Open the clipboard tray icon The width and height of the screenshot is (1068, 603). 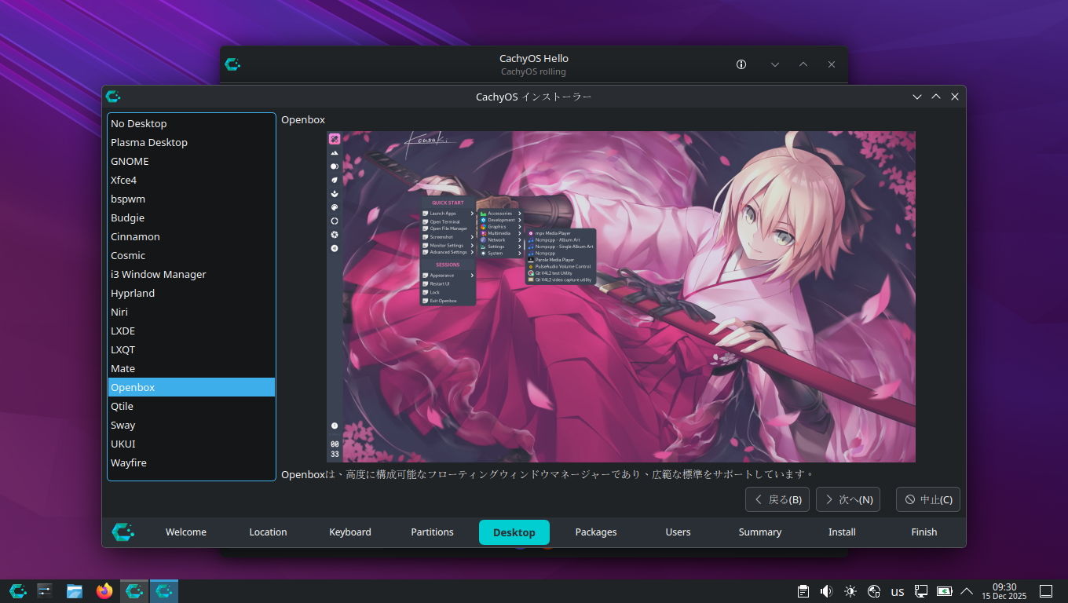(x=803, y=591)
